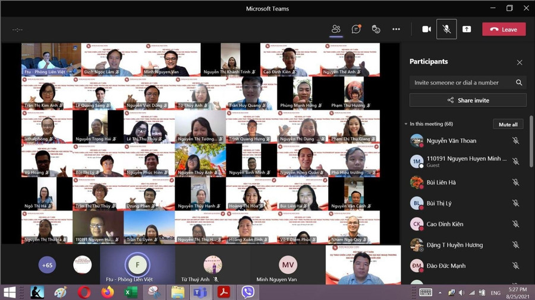
Task: Click the red Leave button
Action: 503,29
